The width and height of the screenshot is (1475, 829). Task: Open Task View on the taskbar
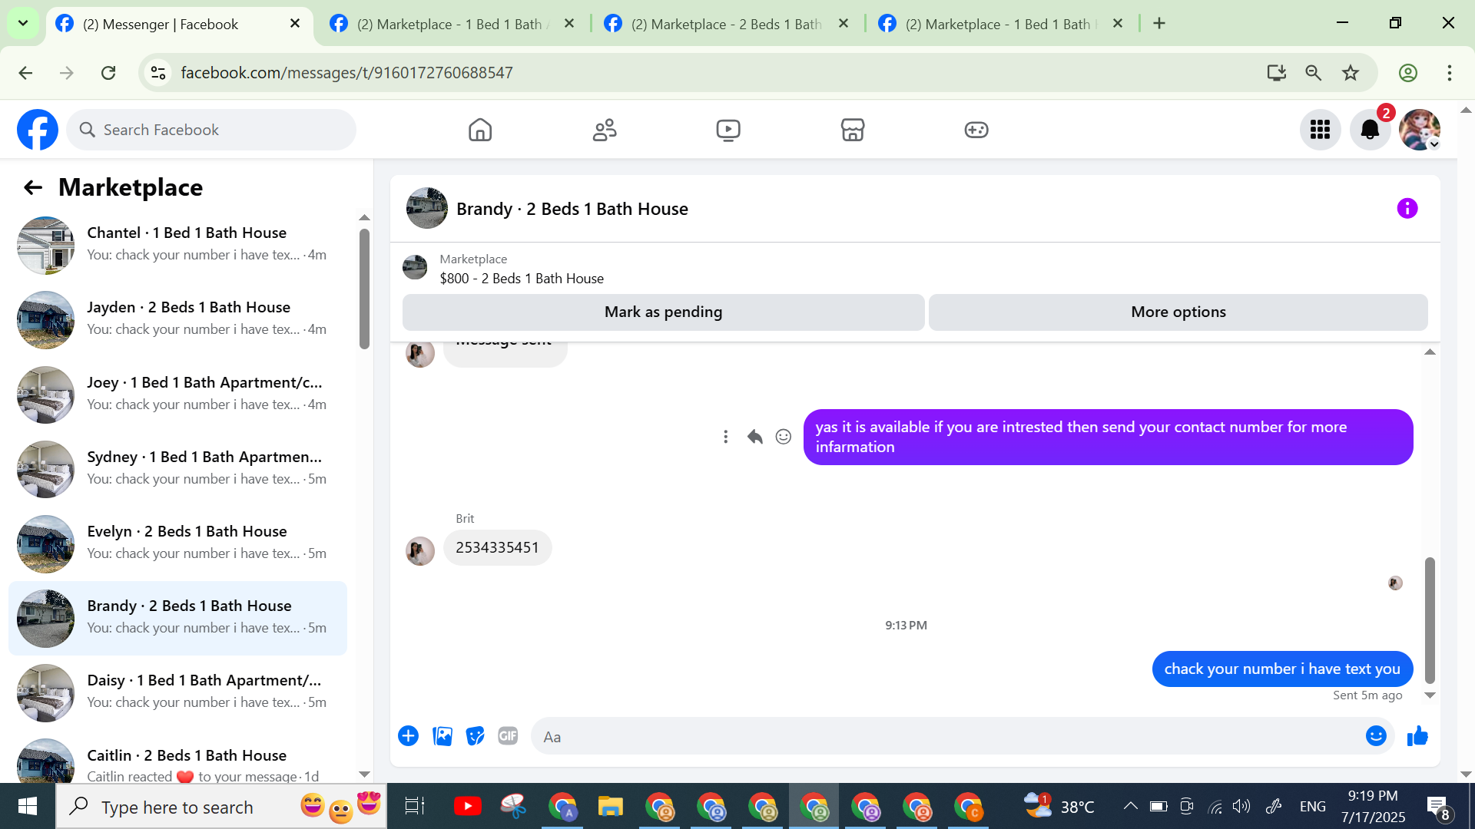tap(414, 806)
